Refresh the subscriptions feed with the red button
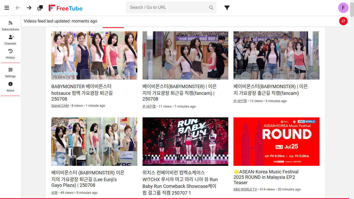Image resolution: width=354 pixels, height=199 pixels. coord(343,21)
